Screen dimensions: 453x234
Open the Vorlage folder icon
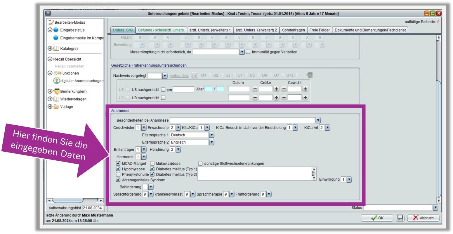click(56, 107)
